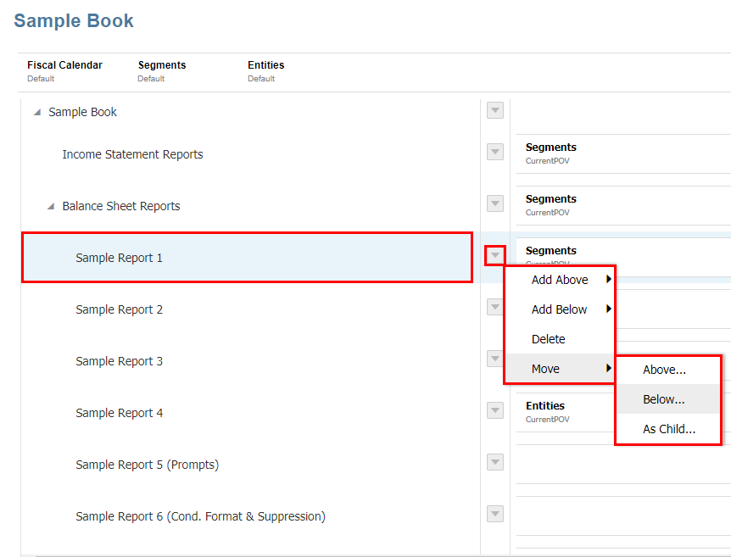Choose Add Below in context menu
731x557 pixels.
560,309
